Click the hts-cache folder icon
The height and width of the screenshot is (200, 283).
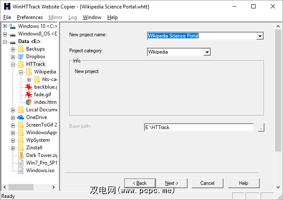[37, 79]
